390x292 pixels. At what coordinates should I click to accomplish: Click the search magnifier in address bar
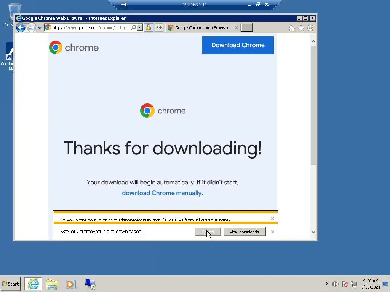tap(134, 27)
